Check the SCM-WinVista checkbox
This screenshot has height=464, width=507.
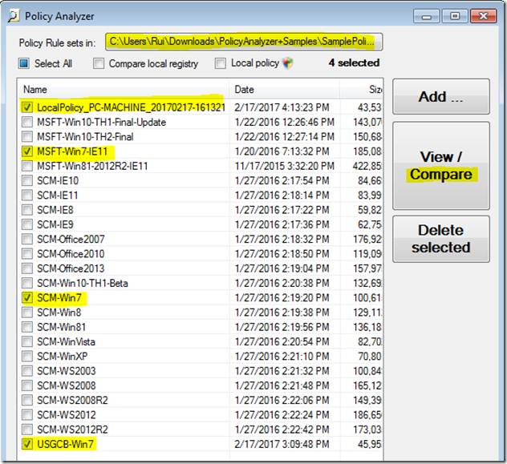click(x=27, y=341)
